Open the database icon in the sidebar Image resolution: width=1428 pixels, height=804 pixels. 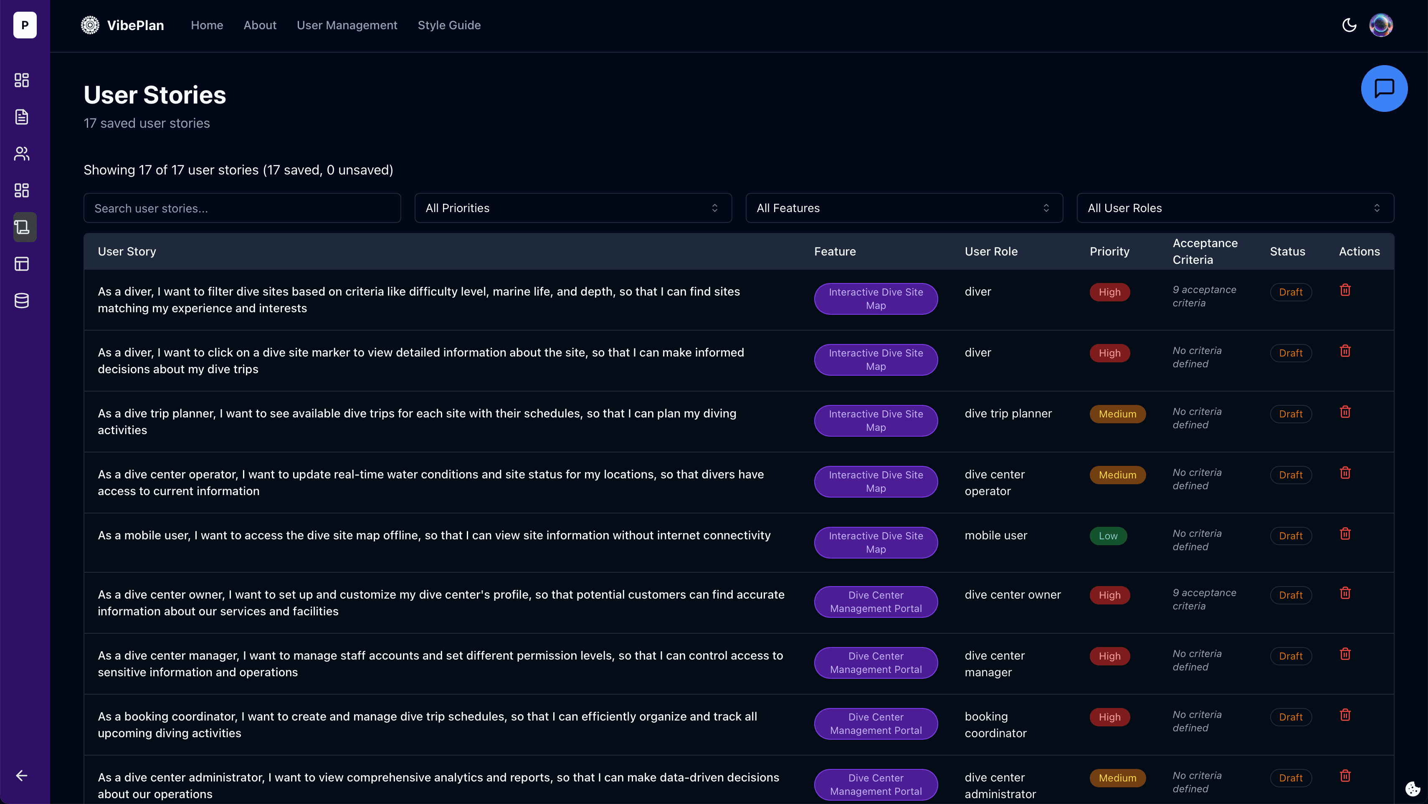click(22, 300)
